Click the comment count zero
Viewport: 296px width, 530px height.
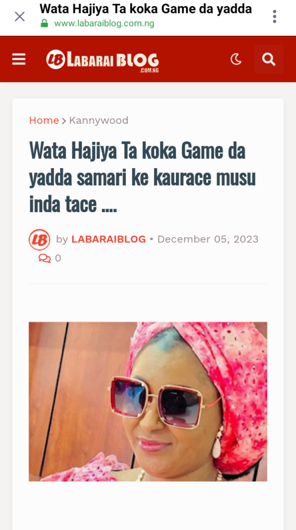click(x=58, y=258)
